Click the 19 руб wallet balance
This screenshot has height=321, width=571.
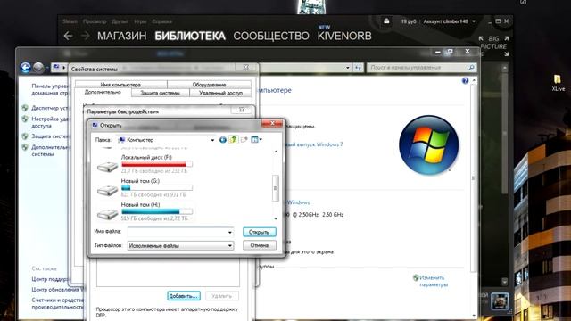click(409, 21)
